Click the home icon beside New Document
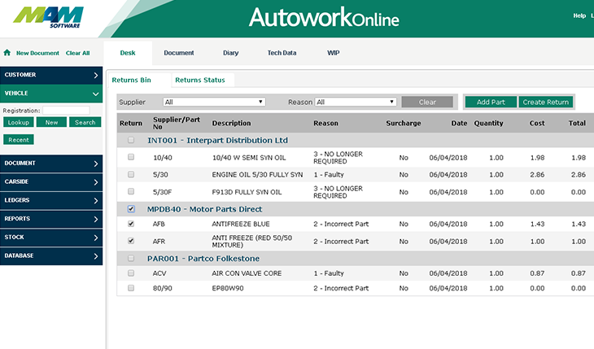 7,53
